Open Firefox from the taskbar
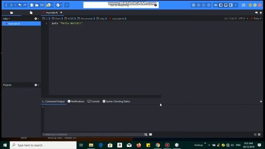Viewport: 265px width, 149px height. (139, 145)
